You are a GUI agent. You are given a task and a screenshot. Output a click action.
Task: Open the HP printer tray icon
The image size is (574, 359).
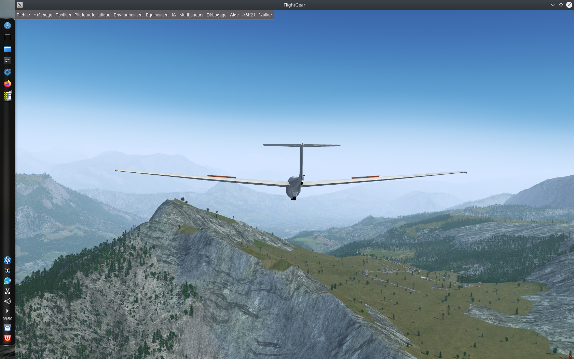[8, 260]
